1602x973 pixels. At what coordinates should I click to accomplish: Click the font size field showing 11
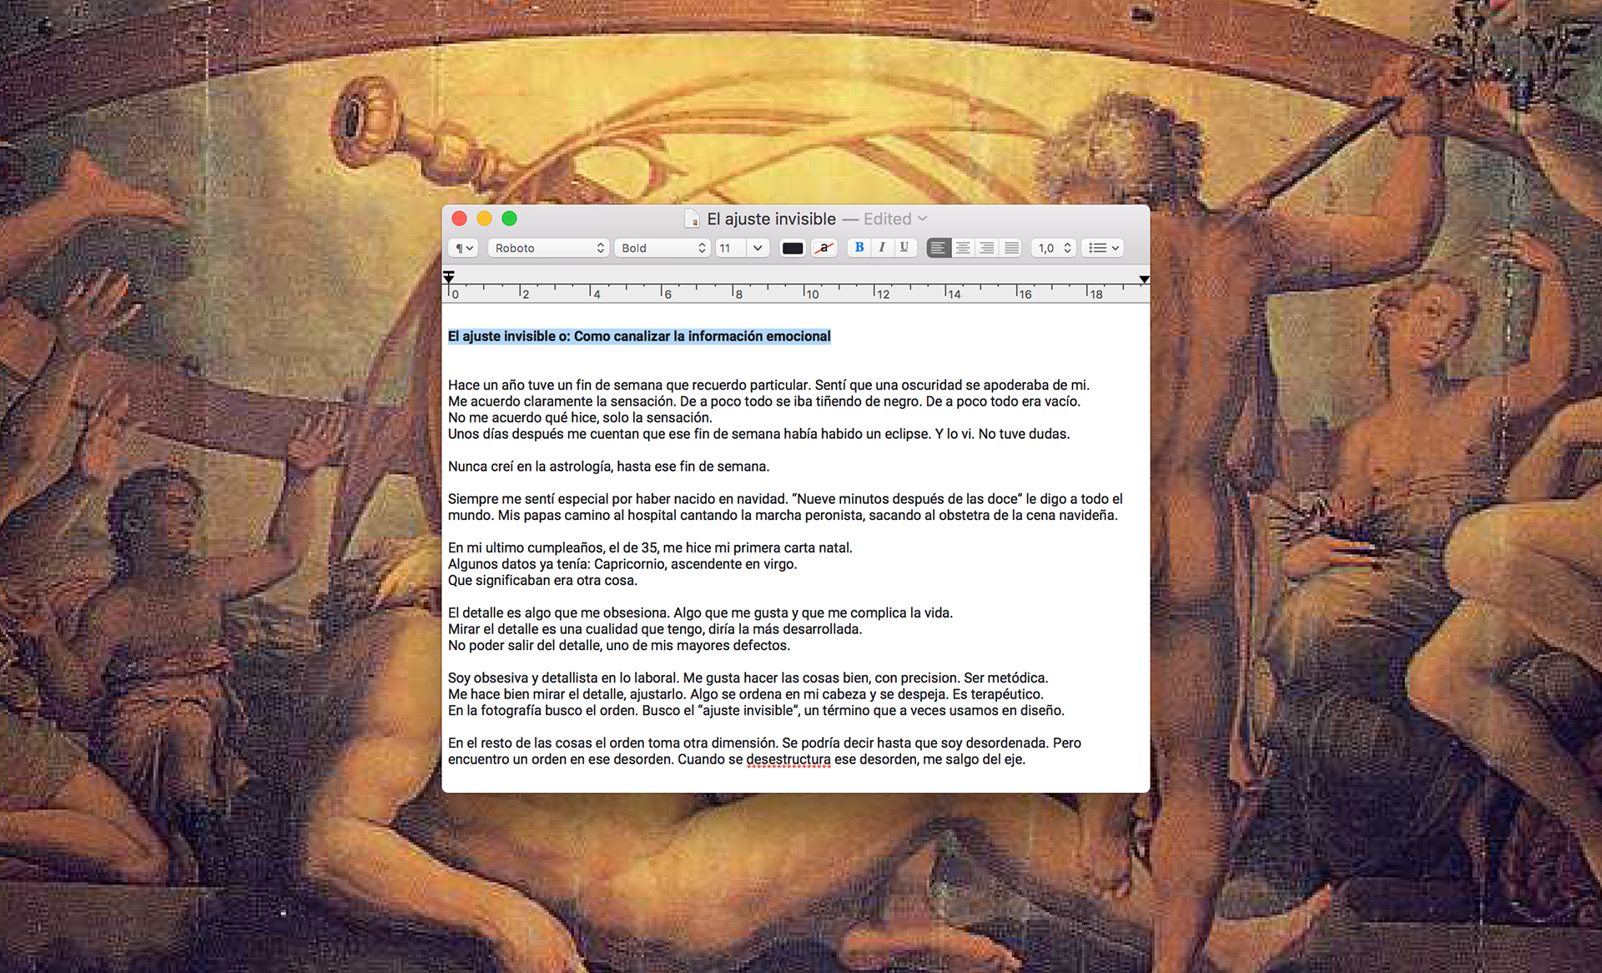click(x=729, y=248)
